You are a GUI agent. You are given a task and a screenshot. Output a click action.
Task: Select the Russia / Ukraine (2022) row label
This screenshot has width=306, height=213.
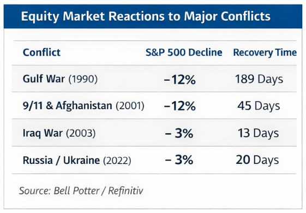coord(77,160)
